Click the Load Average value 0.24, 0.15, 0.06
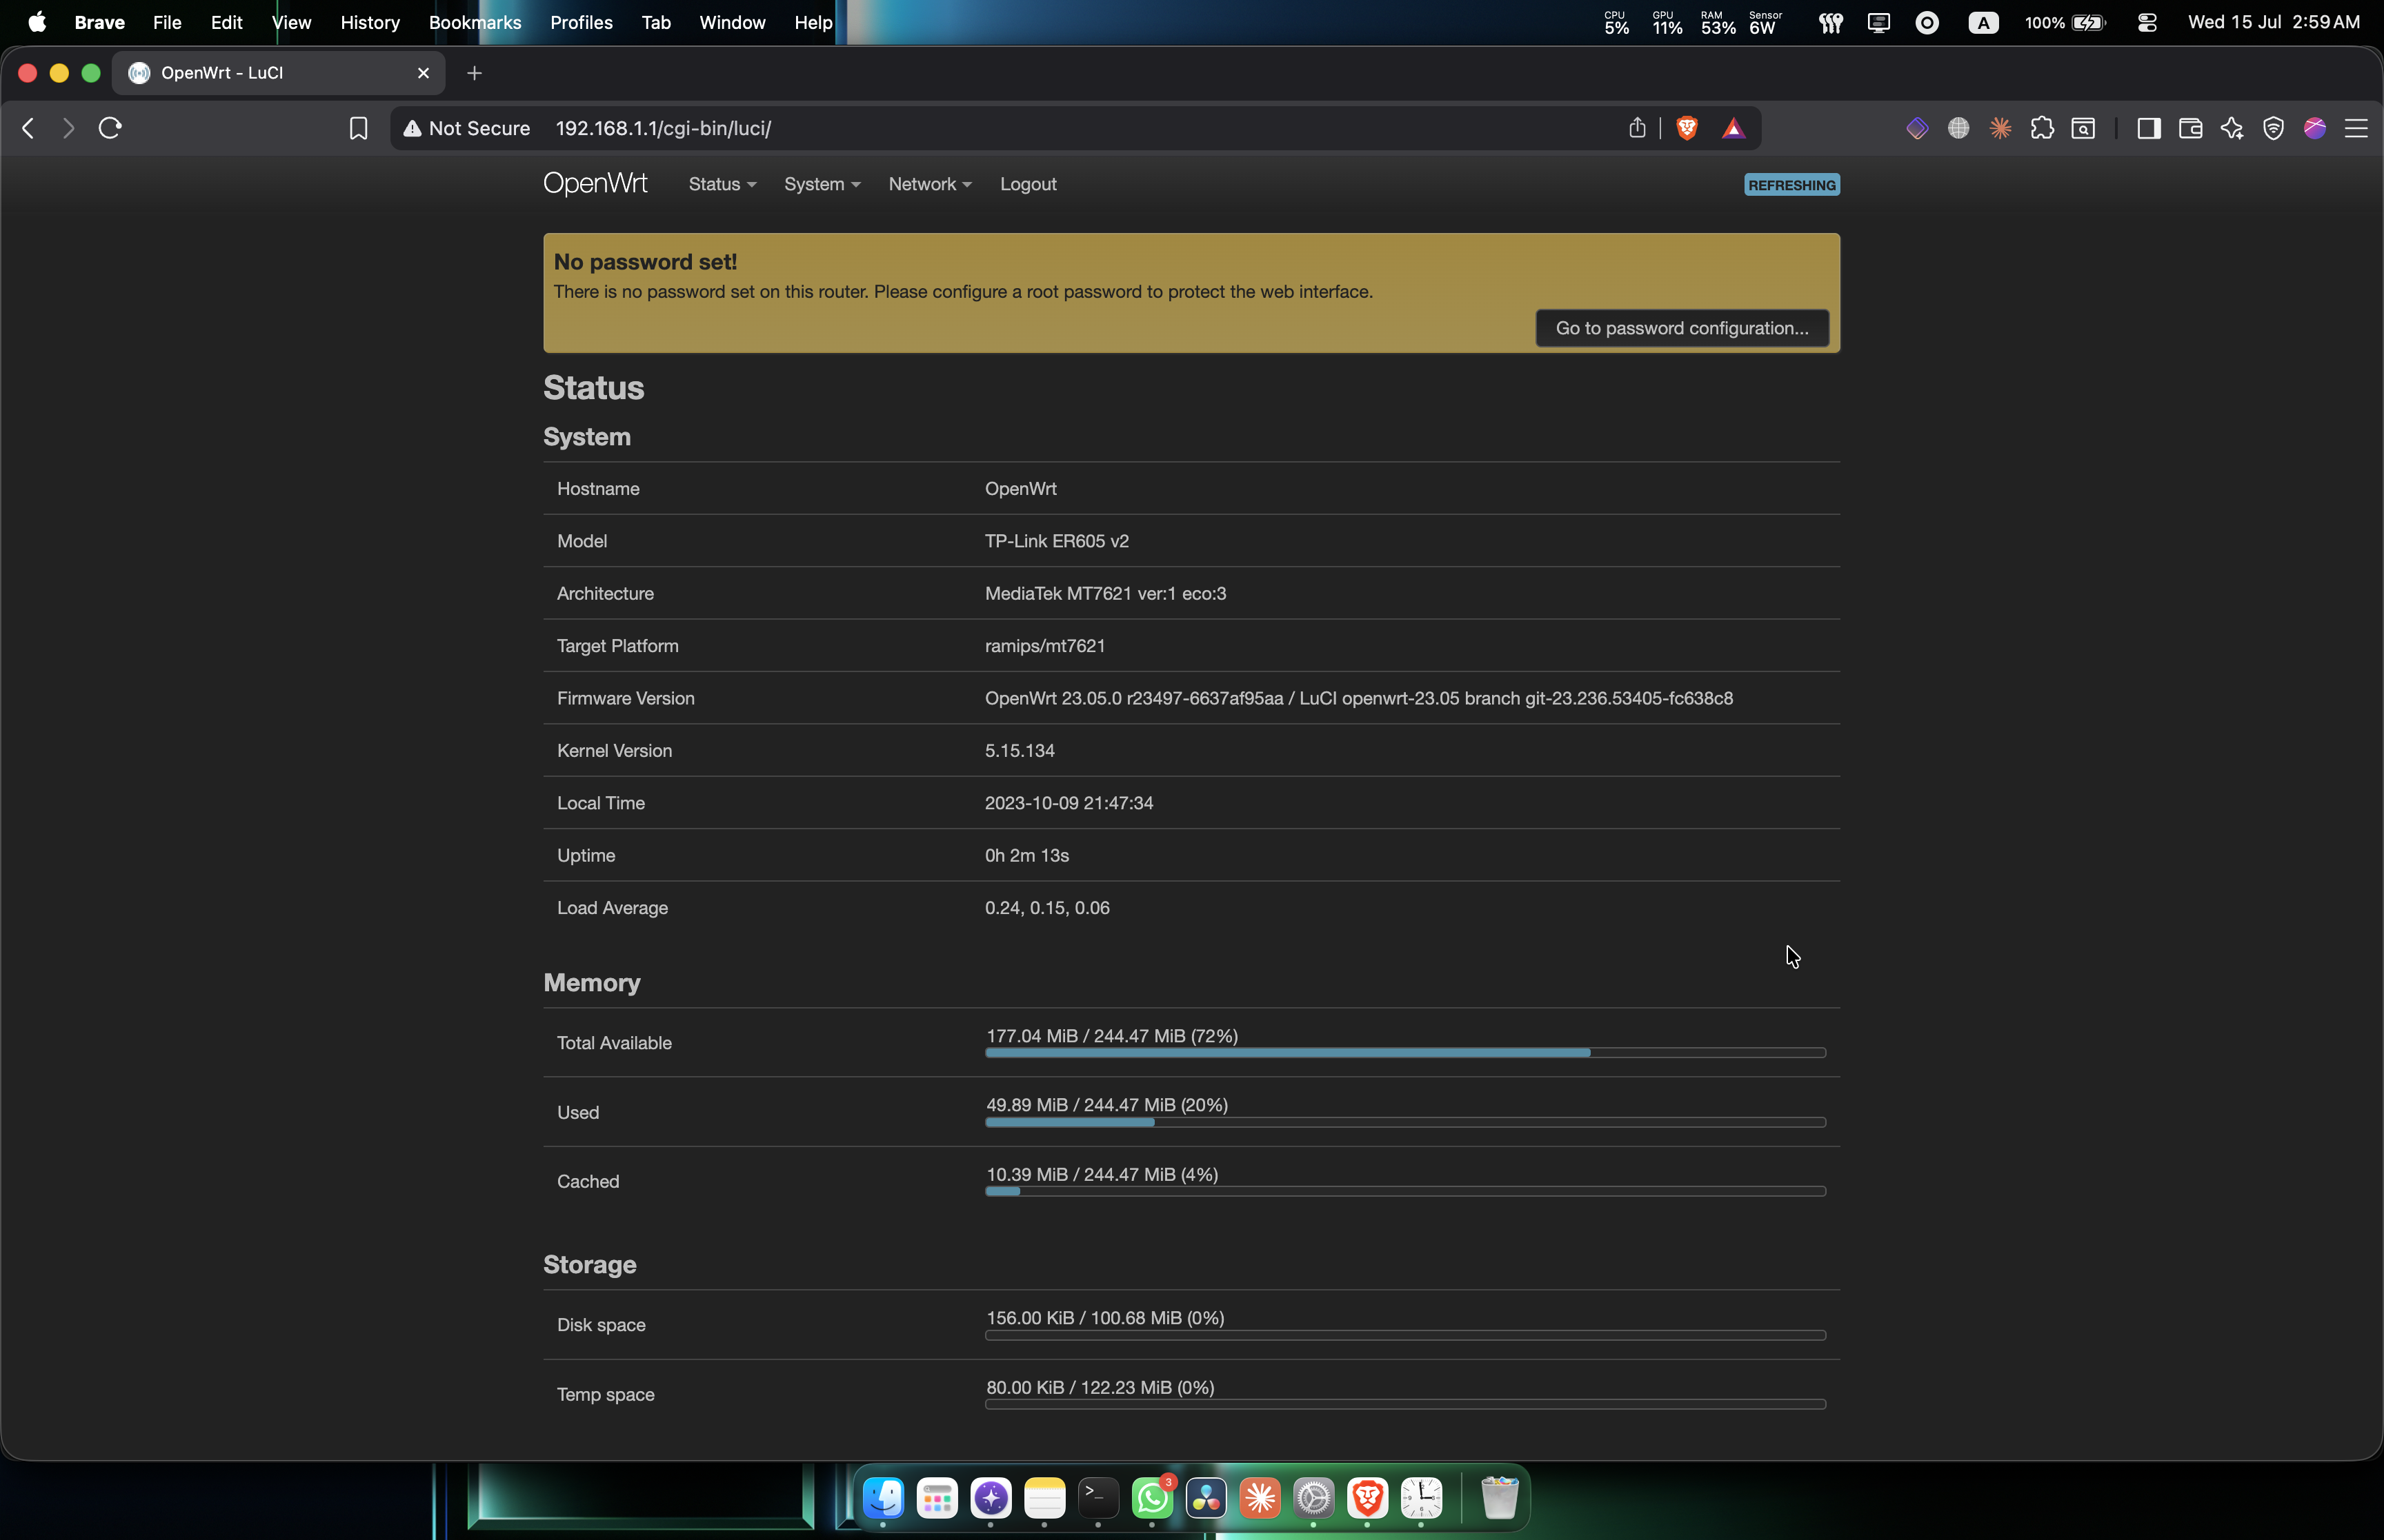Screen dimensions: 2384x1540 coord(1046,908)
